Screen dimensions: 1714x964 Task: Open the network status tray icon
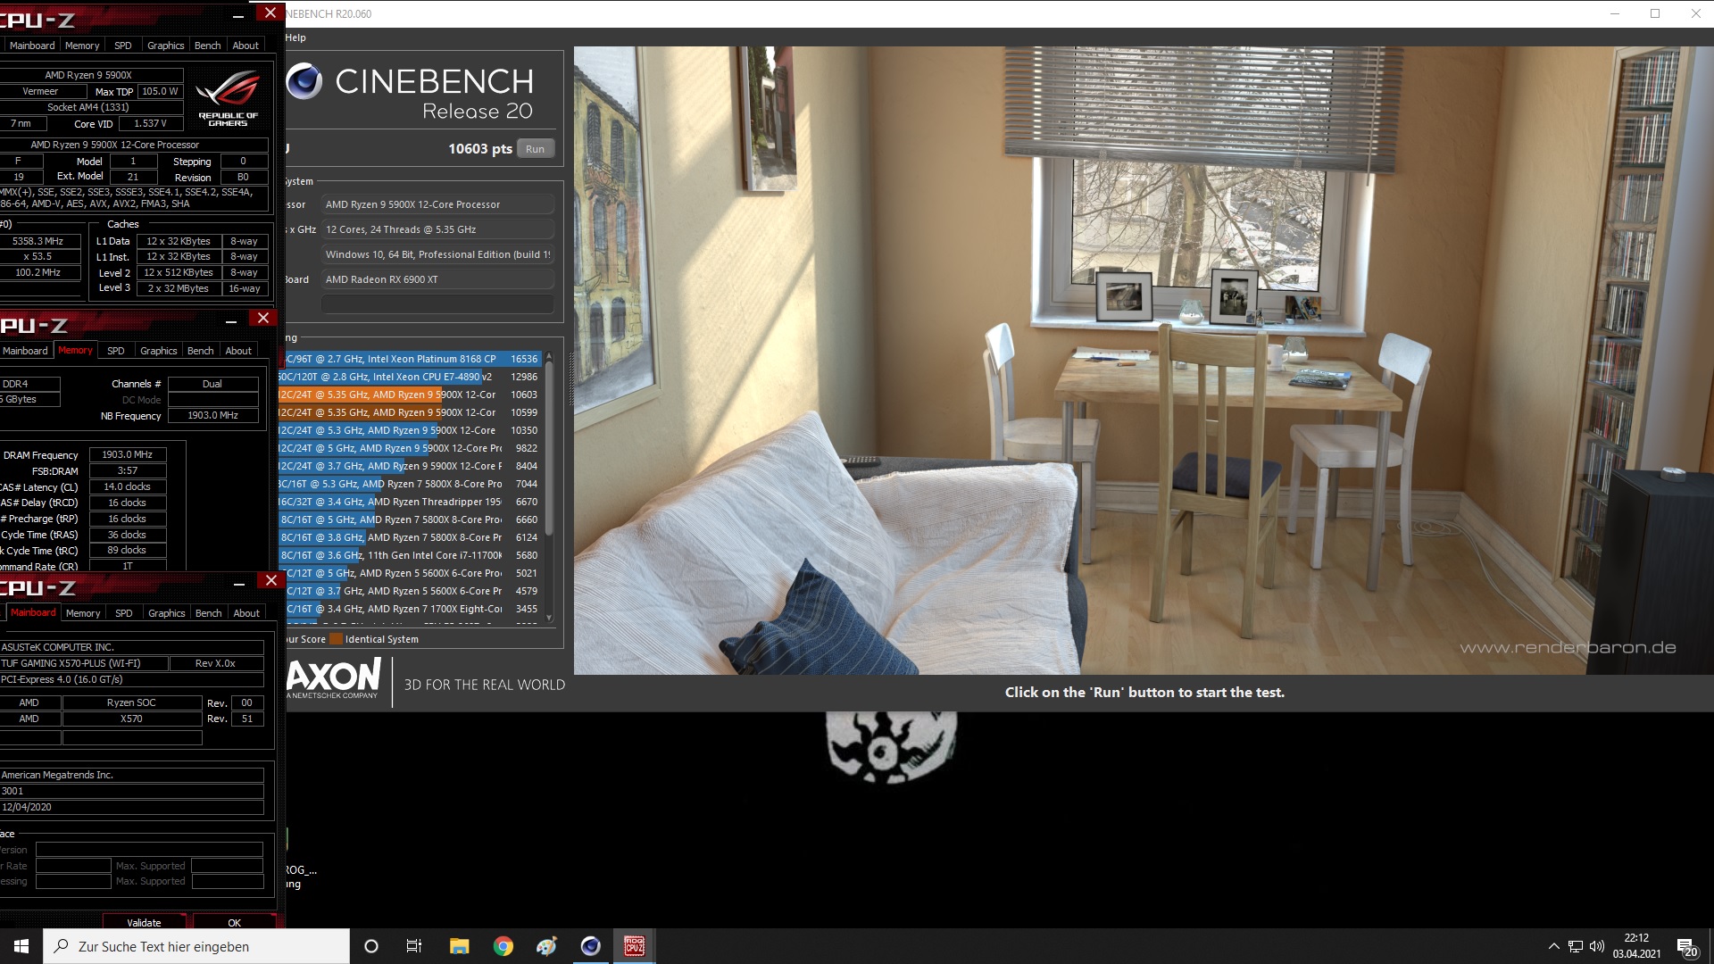1576,946
